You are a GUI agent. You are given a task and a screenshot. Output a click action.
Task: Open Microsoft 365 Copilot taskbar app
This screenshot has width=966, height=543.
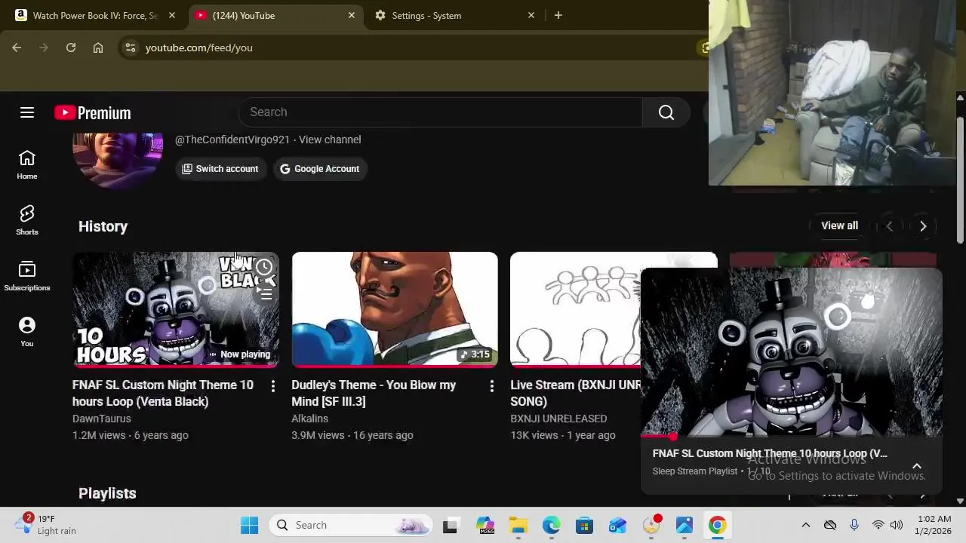click(x=485, y=525)
